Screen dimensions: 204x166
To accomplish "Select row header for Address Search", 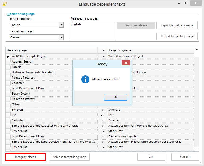I will tap(8, 61).
